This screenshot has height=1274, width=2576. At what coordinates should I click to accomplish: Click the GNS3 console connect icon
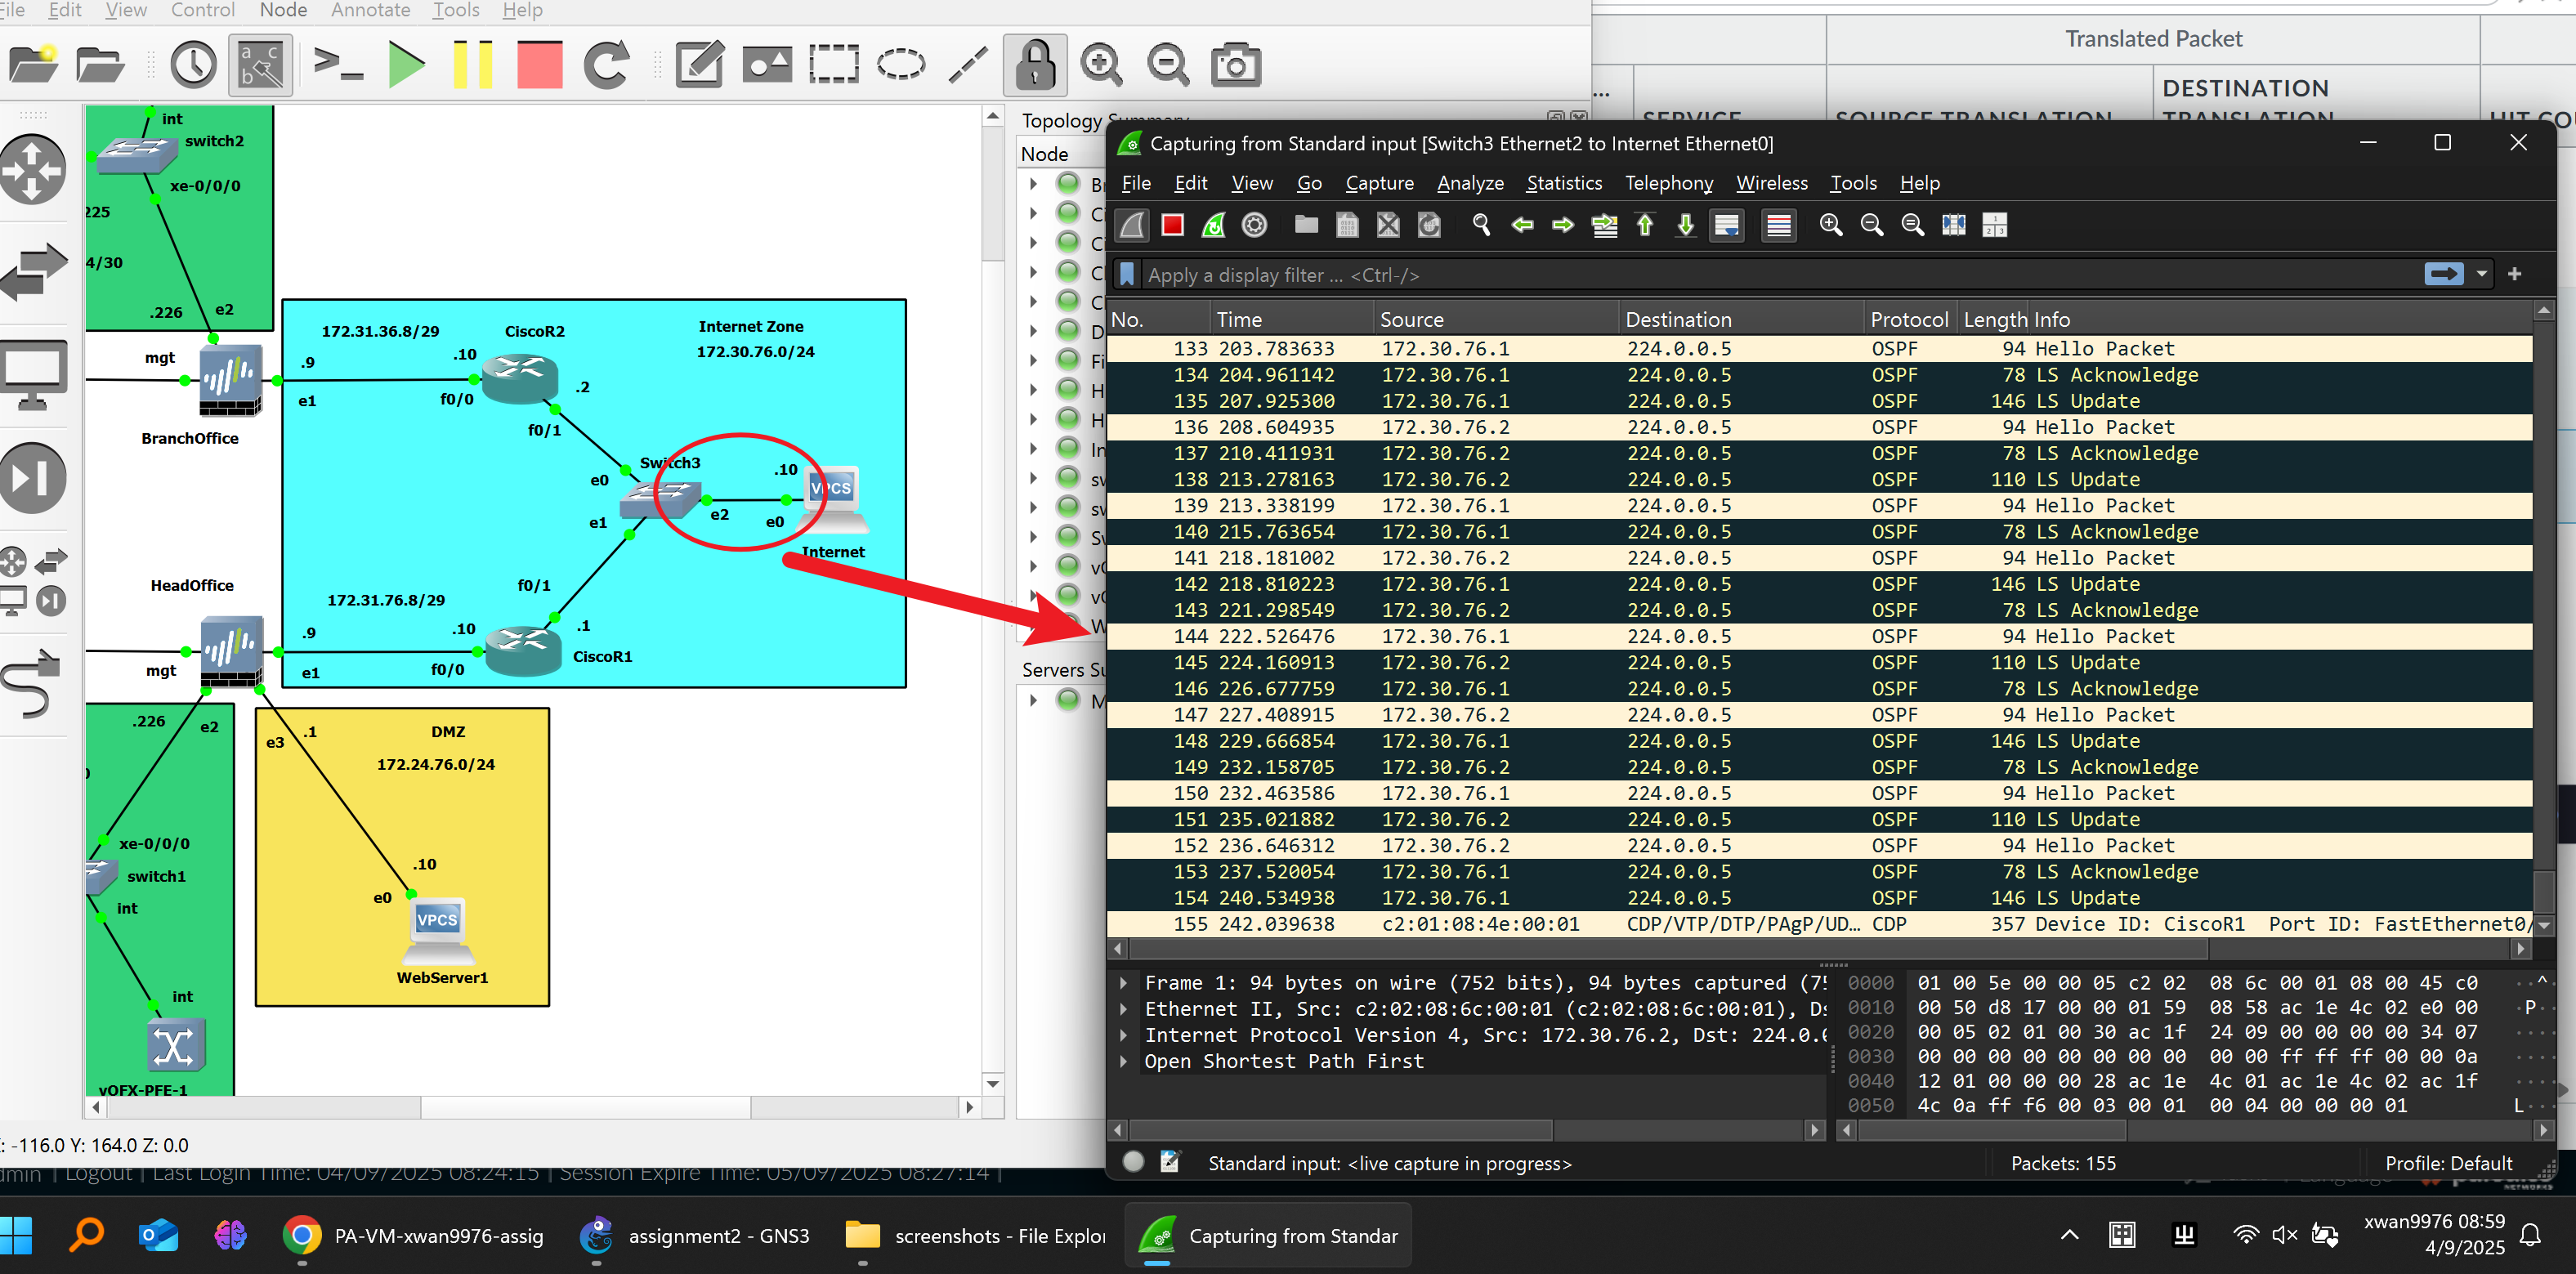click(338, 66)
